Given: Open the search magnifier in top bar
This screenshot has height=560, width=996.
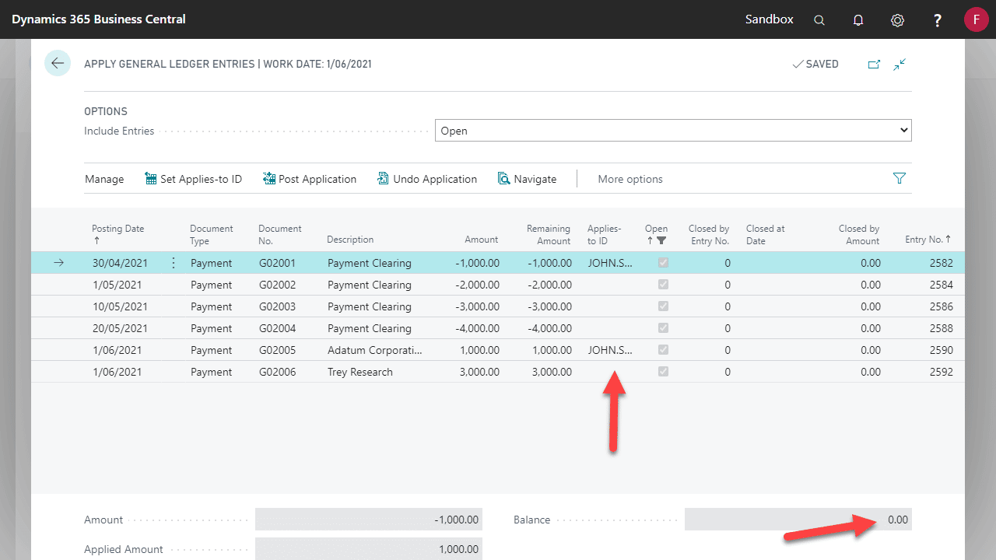Looking at the screenshot, I should click(x=819, y=20).
